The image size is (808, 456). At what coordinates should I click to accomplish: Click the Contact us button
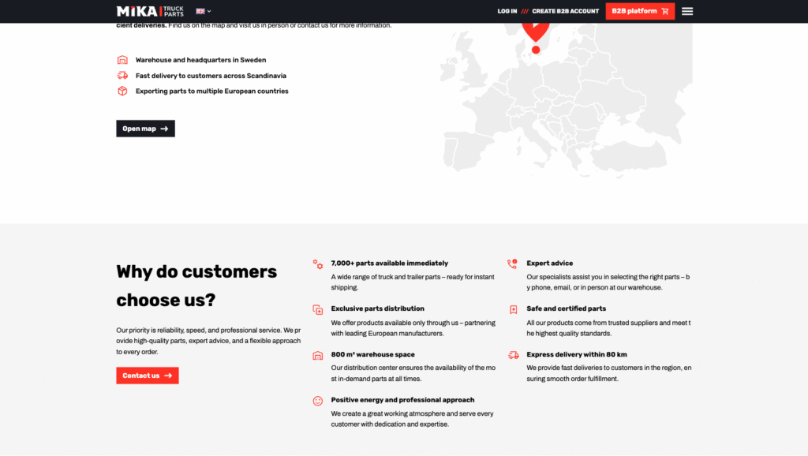(148, 376)
